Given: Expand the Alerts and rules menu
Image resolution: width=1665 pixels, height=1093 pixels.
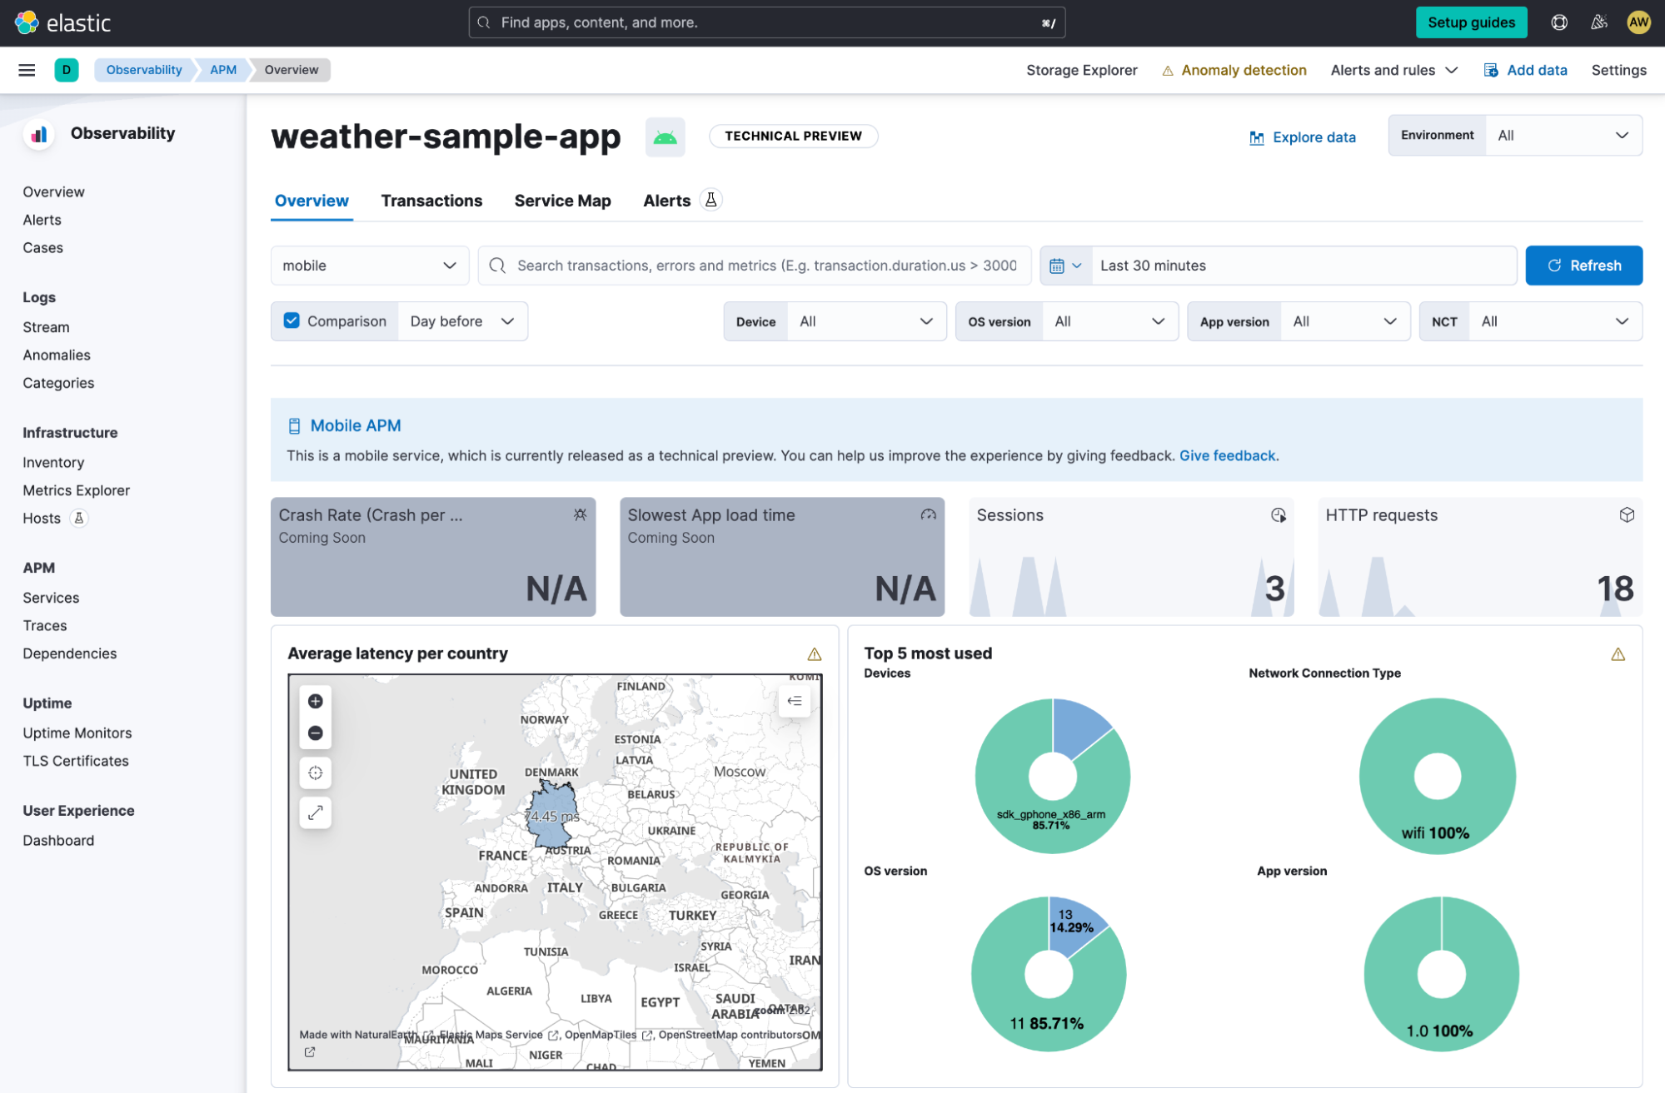Looking at the screenshot, I should 1393,70.
